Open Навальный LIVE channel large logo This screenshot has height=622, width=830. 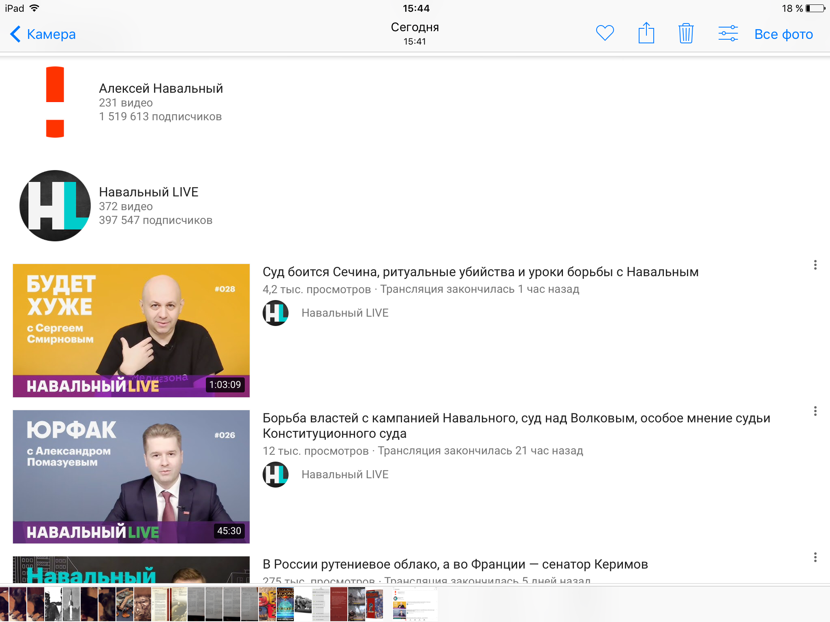(55, 206)
